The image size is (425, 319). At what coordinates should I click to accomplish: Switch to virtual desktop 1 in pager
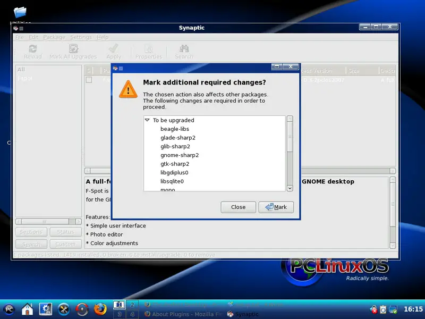point(119,305)
